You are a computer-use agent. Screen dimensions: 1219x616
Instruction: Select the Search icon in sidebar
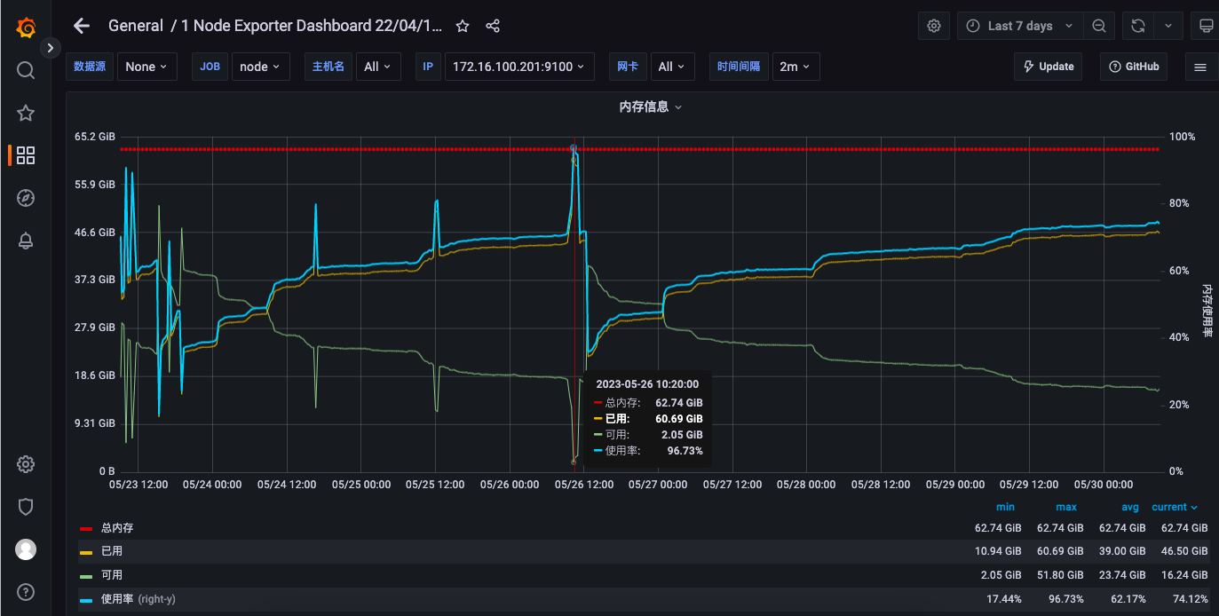tap(24, 69)
